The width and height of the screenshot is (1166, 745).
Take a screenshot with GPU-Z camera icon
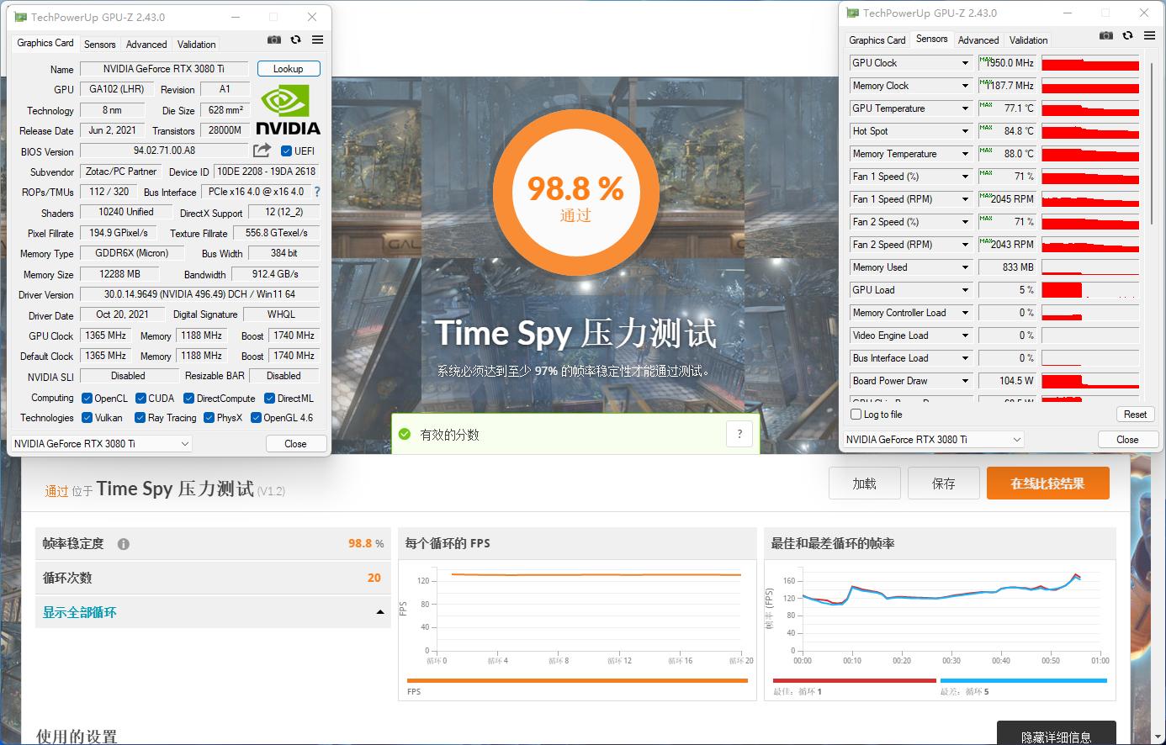click(x=274, y=40)
